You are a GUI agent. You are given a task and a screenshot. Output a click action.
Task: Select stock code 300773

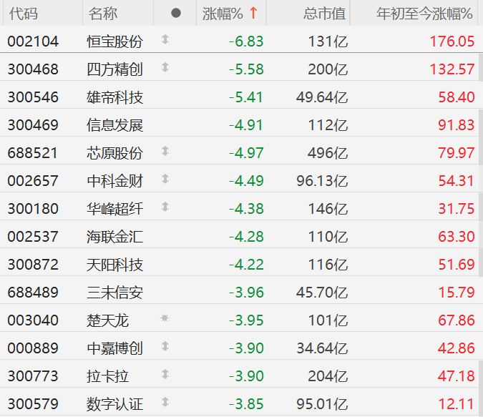33,376
